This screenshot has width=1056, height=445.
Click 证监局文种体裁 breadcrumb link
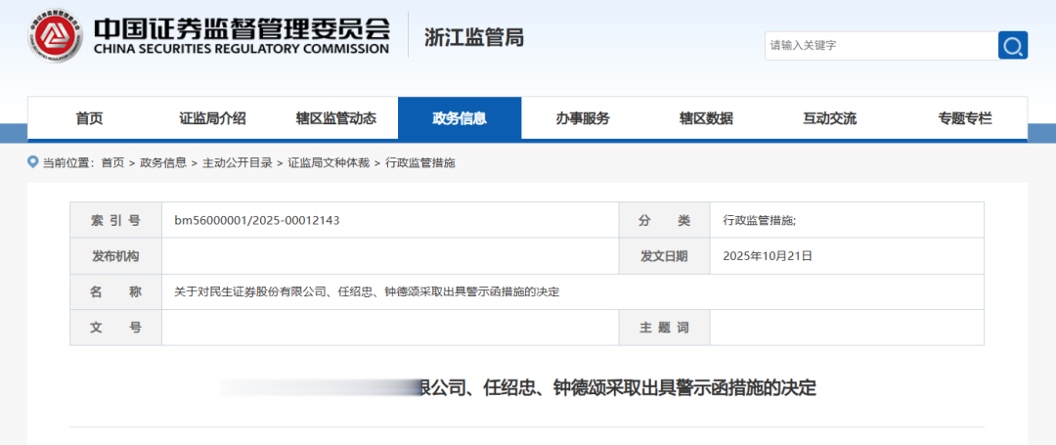(329, 163)
